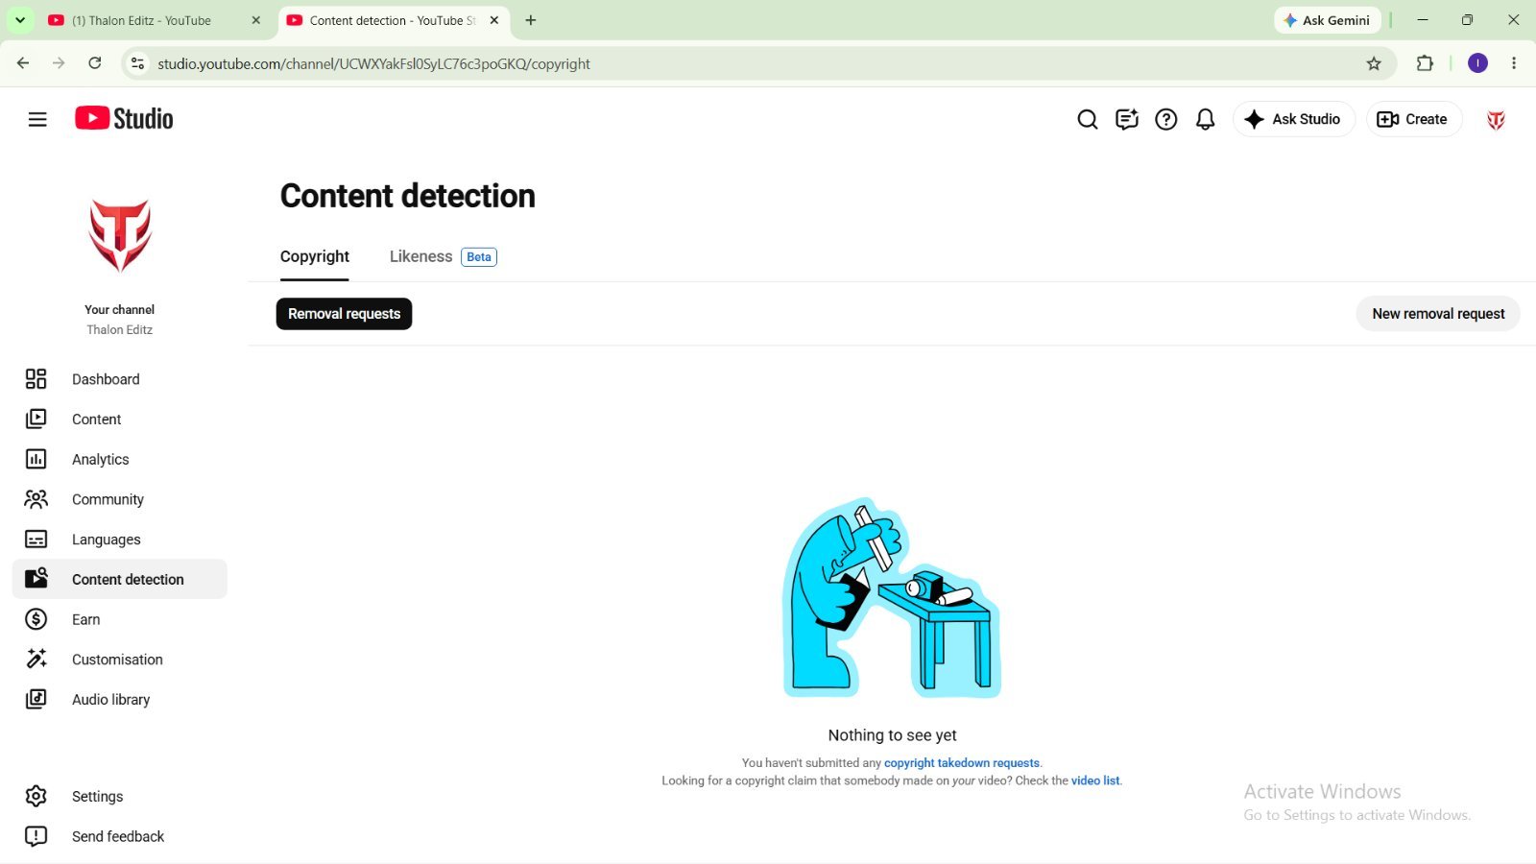Click the Ask Studio button
This screenshot has height=864, width=1536.
pyautogui.click(x=1293, y=119)
